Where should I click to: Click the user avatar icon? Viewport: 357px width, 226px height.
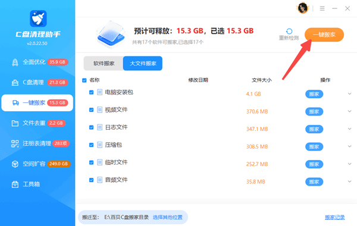tap(303, 8)
